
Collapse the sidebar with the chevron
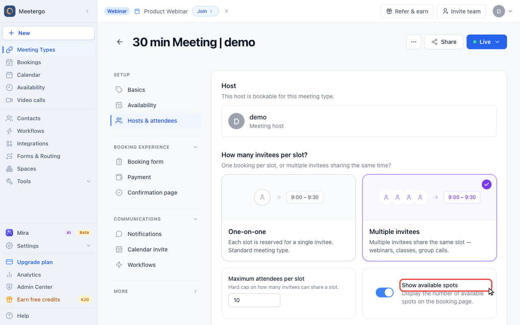tap(87, 11)
